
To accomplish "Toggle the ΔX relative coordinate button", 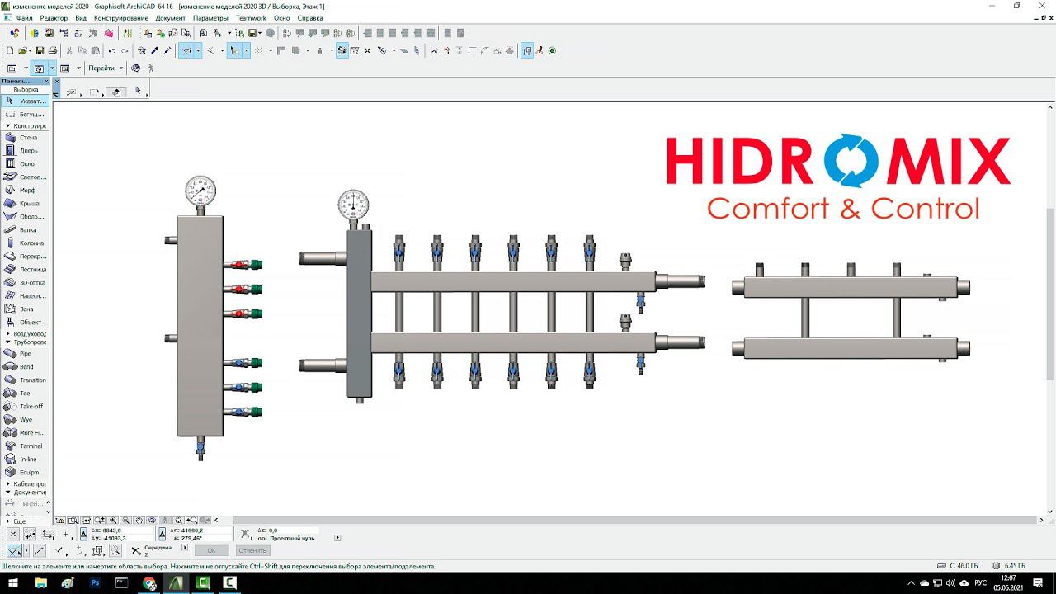I will [x=83, y=535].
